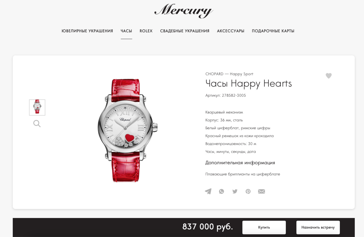The image size is (364, 237).
Task: Open the CHOPARD — Happy Sport collection link
Action: [x=229, y=74]
